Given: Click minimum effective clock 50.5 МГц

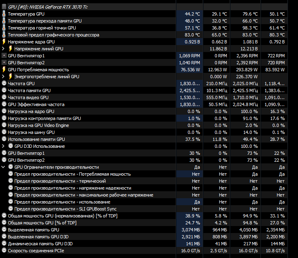Looking at the screenshot, I should pyautogui.click(x=218, y=104).
